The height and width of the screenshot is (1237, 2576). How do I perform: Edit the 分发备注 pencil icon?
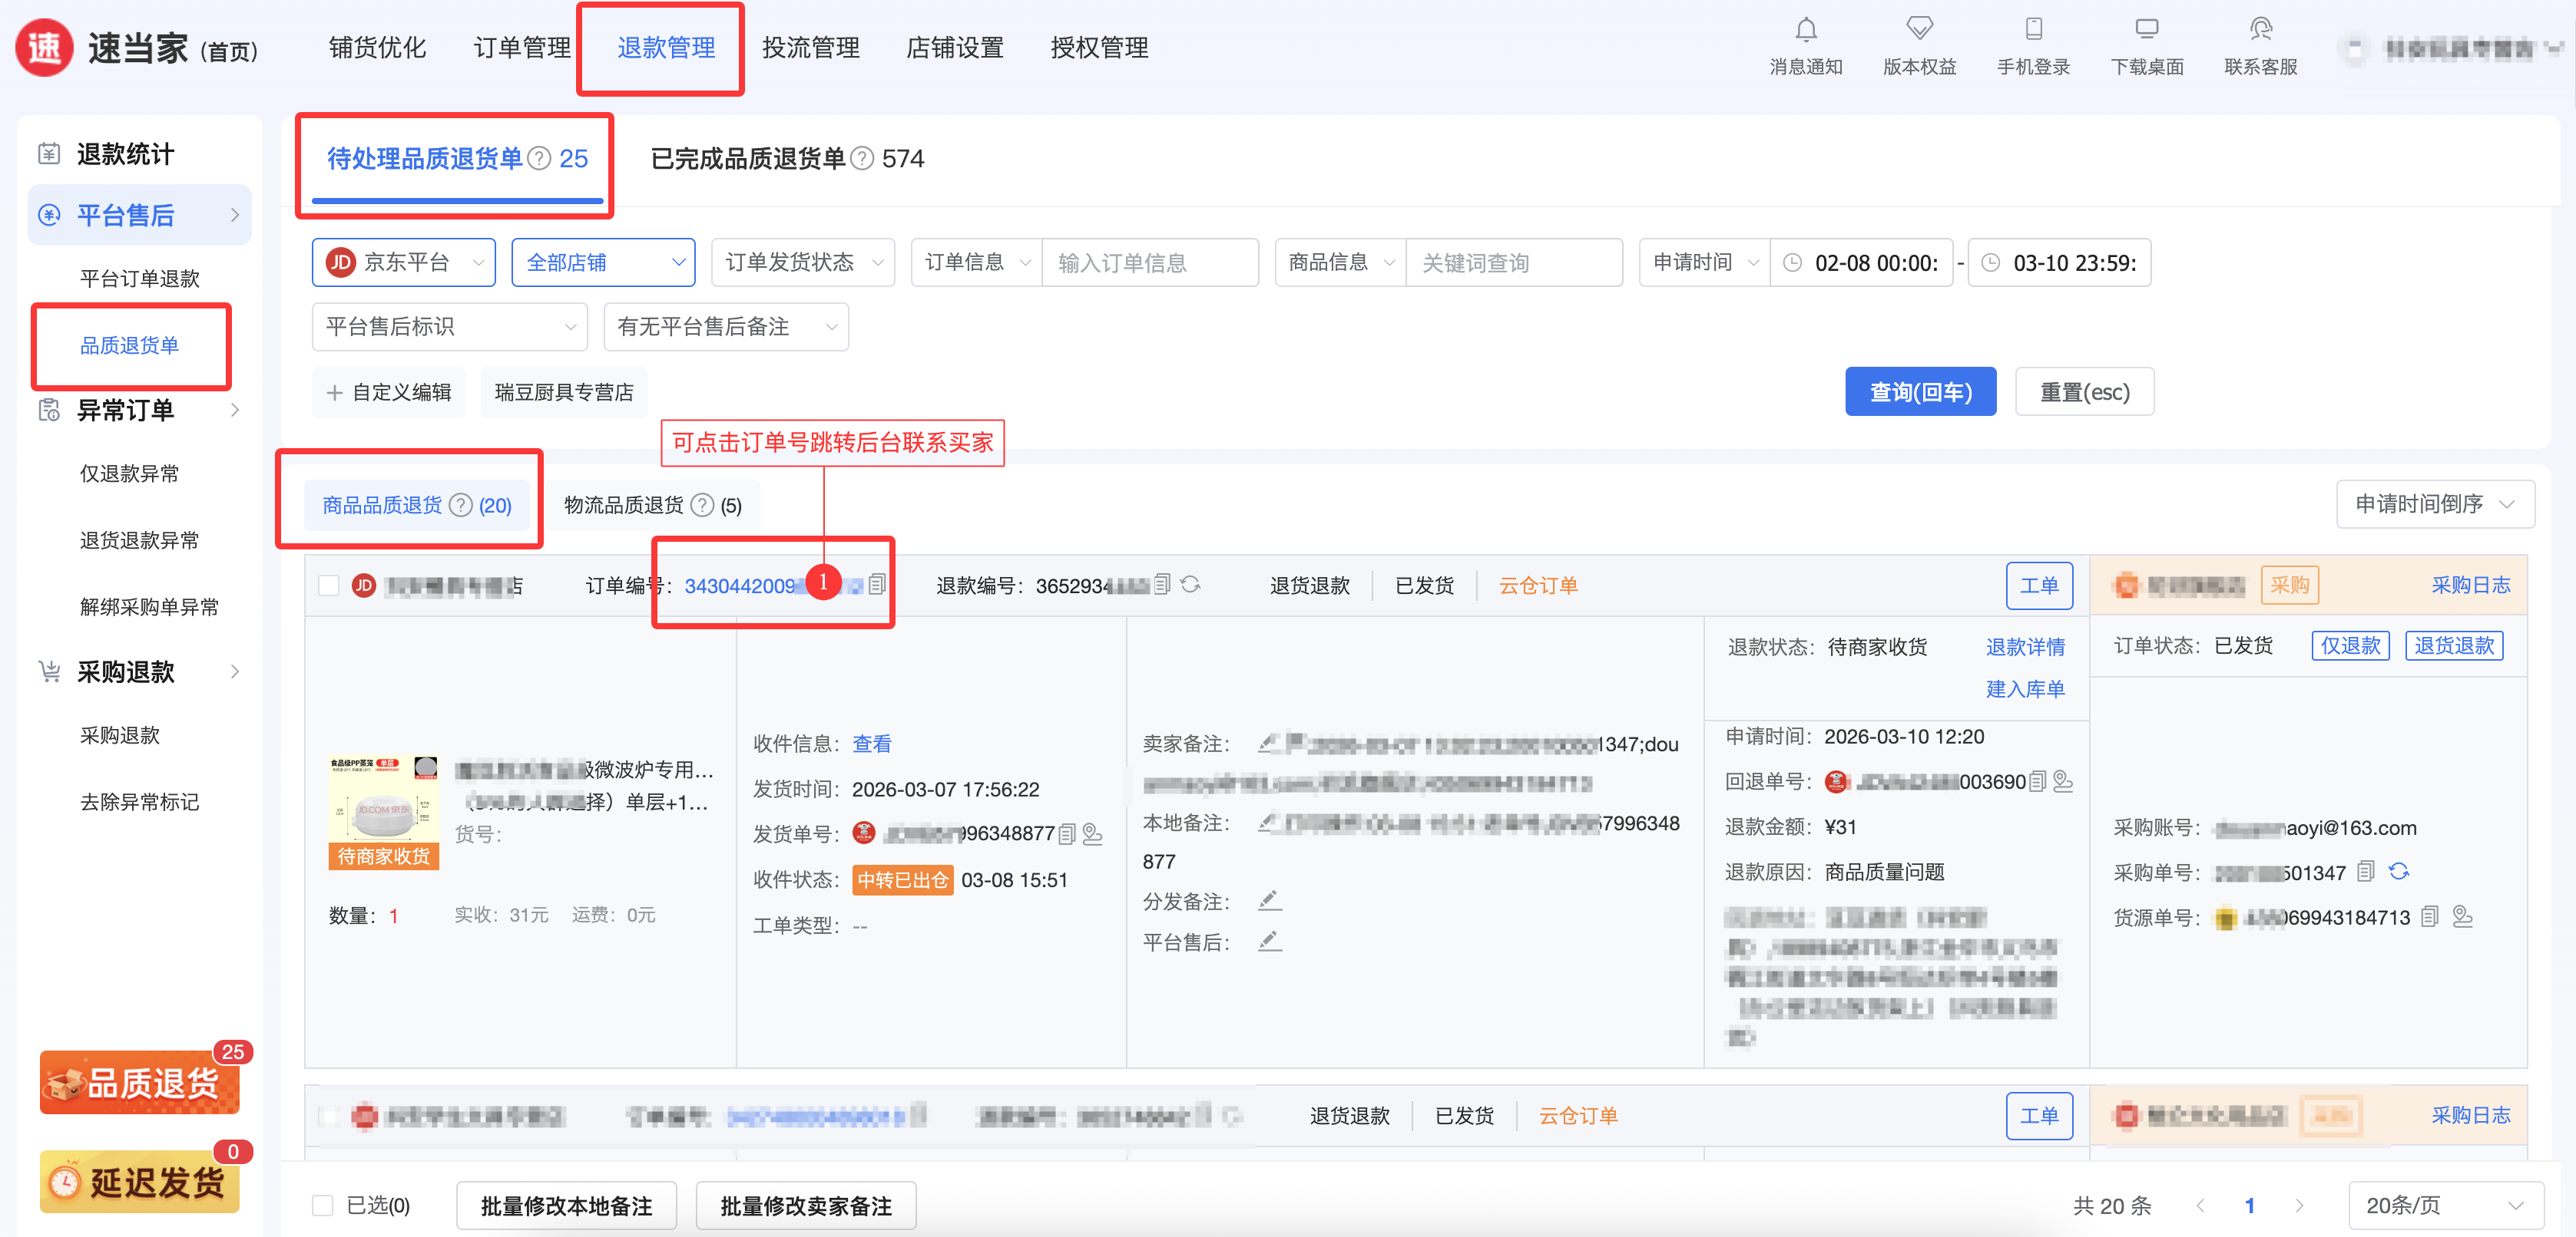point(1269,900)
